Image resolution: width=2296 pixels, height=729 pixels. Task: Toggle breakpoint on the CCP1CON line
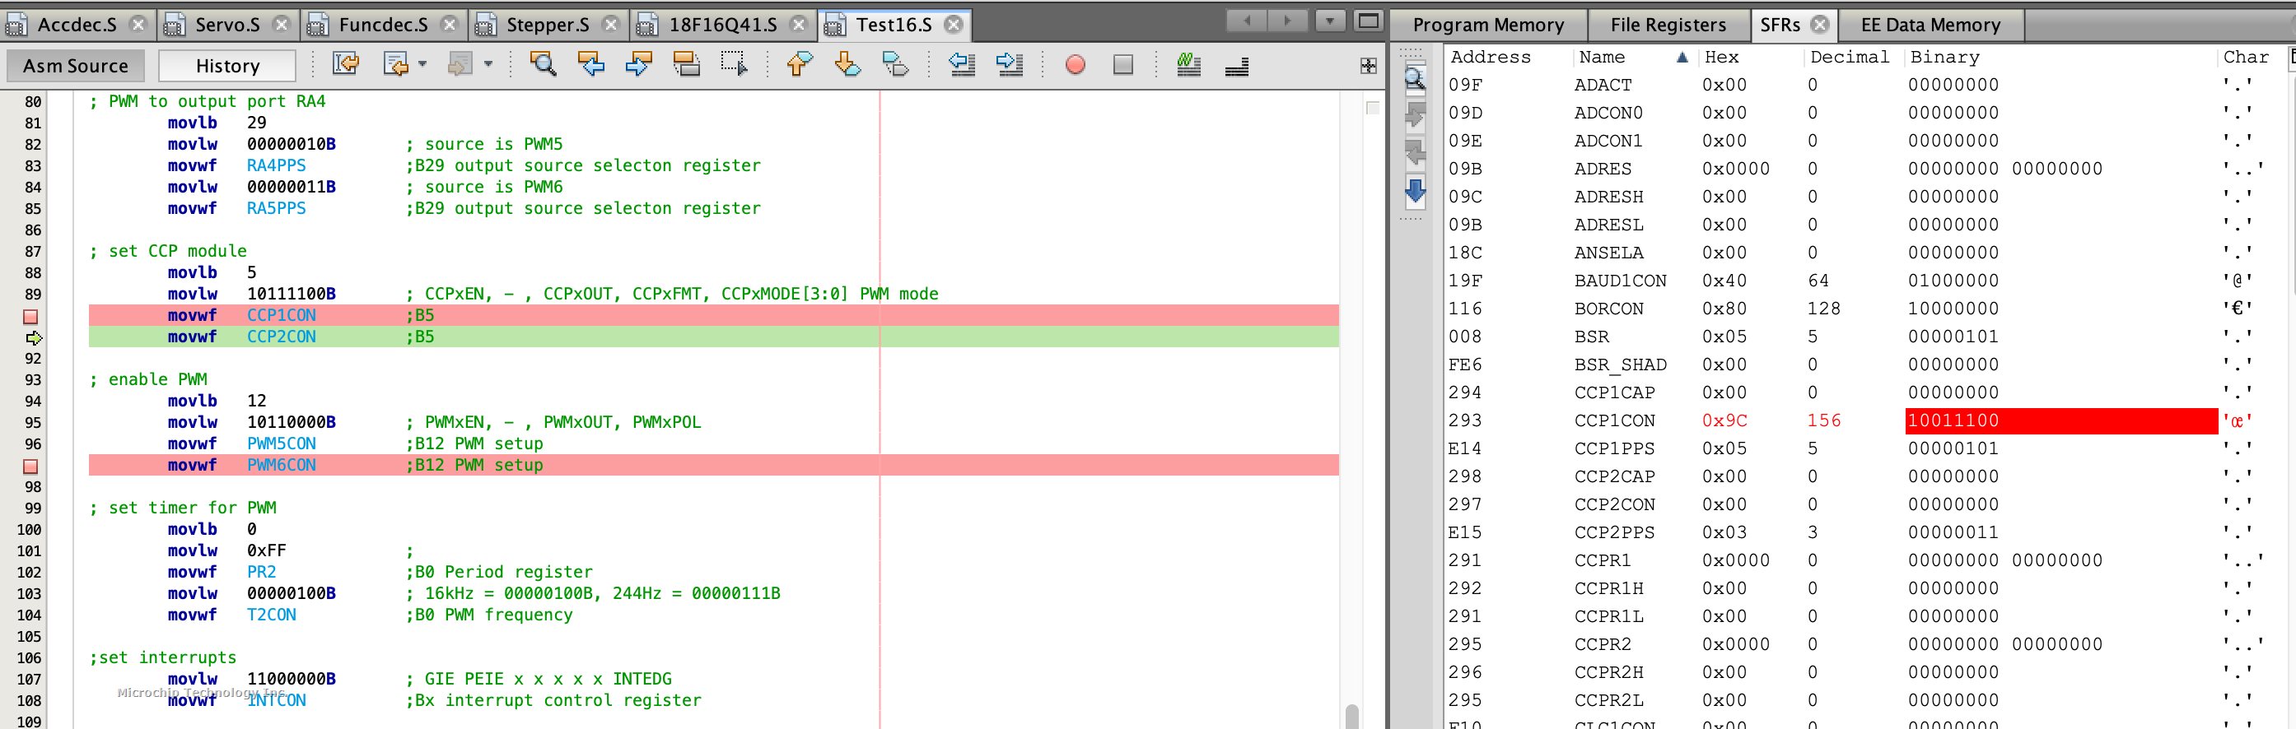click(x=30, y=316)
